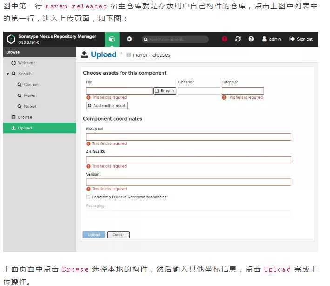
Task: Focus the Search components box
Action: [x=175, y=40]
